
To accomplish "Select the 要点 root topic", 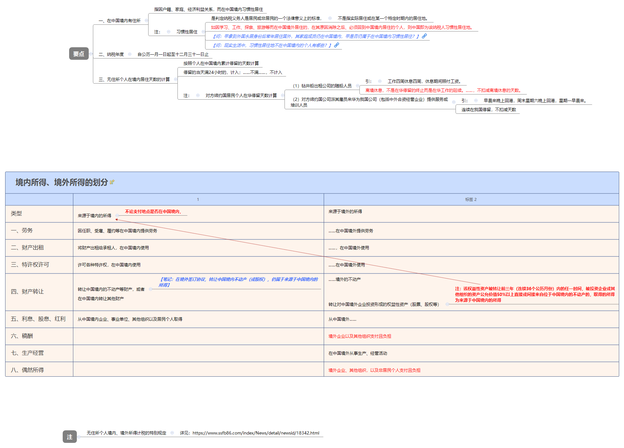I will tap(79, 54).
